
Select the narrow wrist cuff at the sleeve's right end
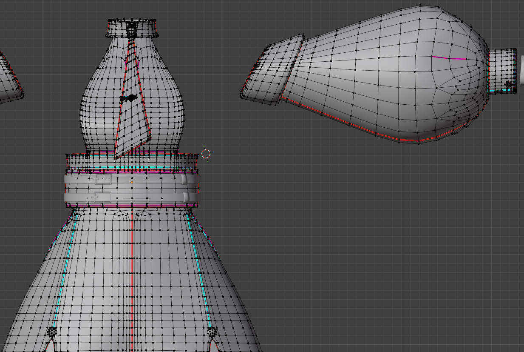point(502,71)
